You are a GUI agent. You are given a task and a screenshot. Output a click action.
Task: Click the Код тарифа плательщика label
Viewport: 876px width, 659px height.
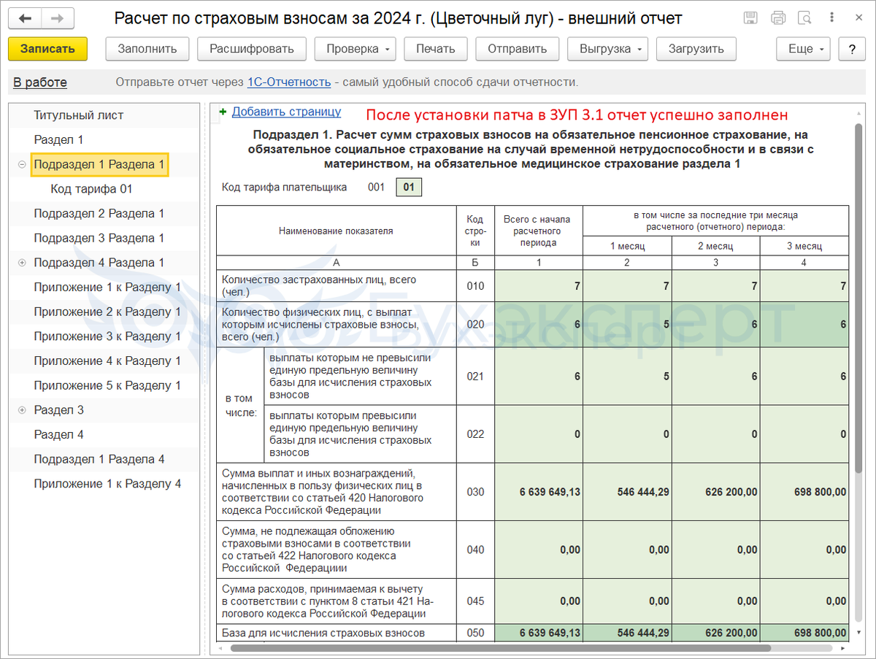(x=285, y=188)
